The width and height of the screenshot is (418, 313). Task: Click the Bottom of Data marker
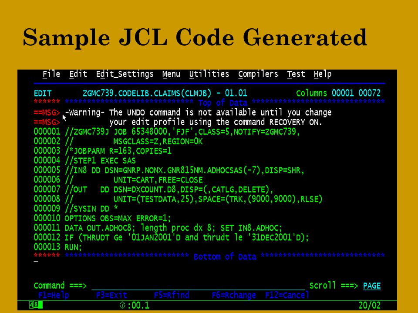pos(225,256)
